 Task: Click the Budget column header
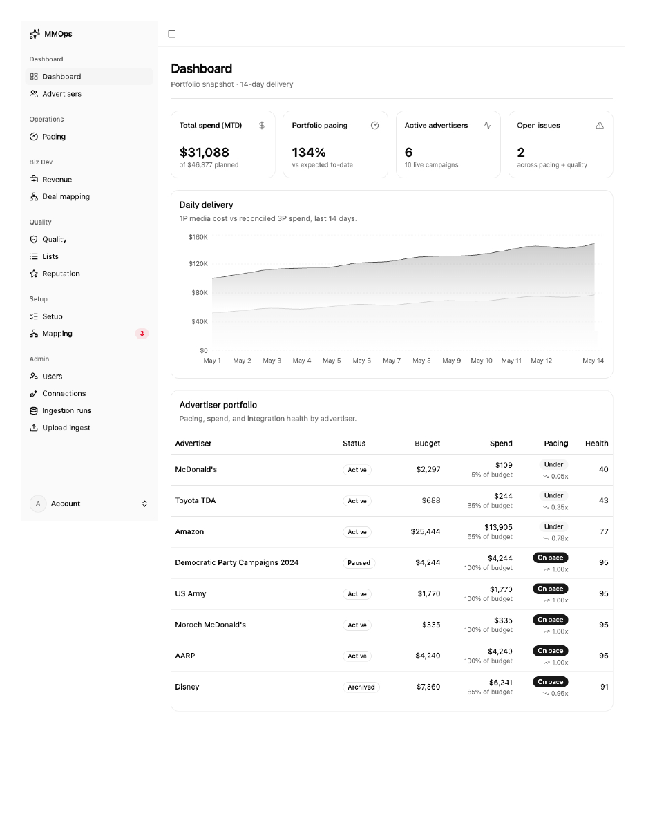(x=427, y=444)
